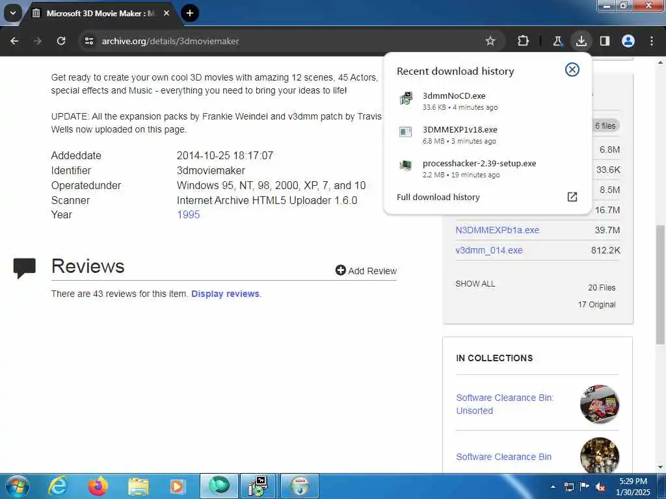Click the 3dmmNoCD.exe file icon
Screen dimensions: 666x499
point(406,99)
